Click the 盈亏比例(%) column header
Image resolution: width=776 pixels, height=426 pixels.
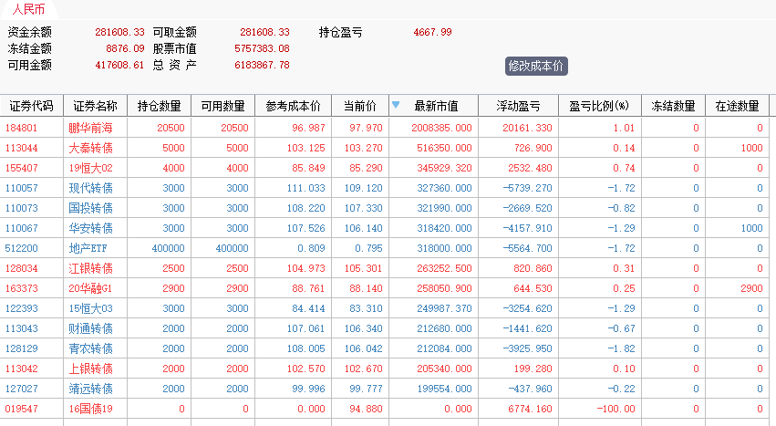pyautogui.click(x=599, y=106)
